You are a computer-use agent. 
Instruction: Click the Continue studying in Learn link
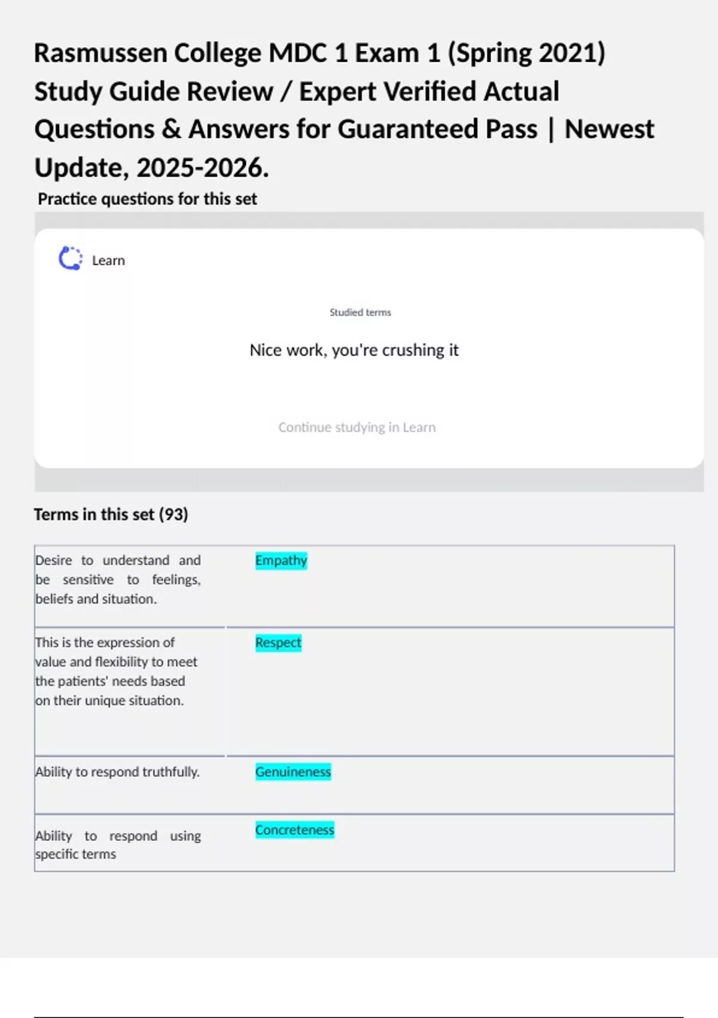coord(357,428)
